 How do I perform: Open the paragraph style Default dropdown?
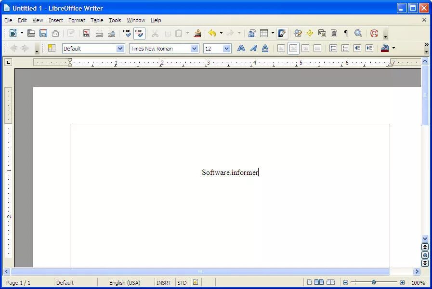click(x=120, y=49)
